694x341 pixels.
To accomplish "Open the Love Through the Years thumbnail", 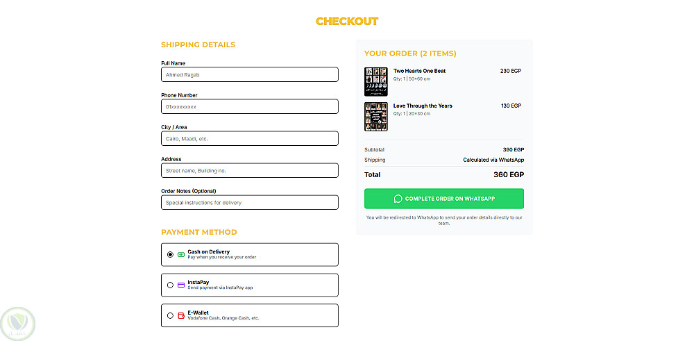I will [x=376, y=116].
